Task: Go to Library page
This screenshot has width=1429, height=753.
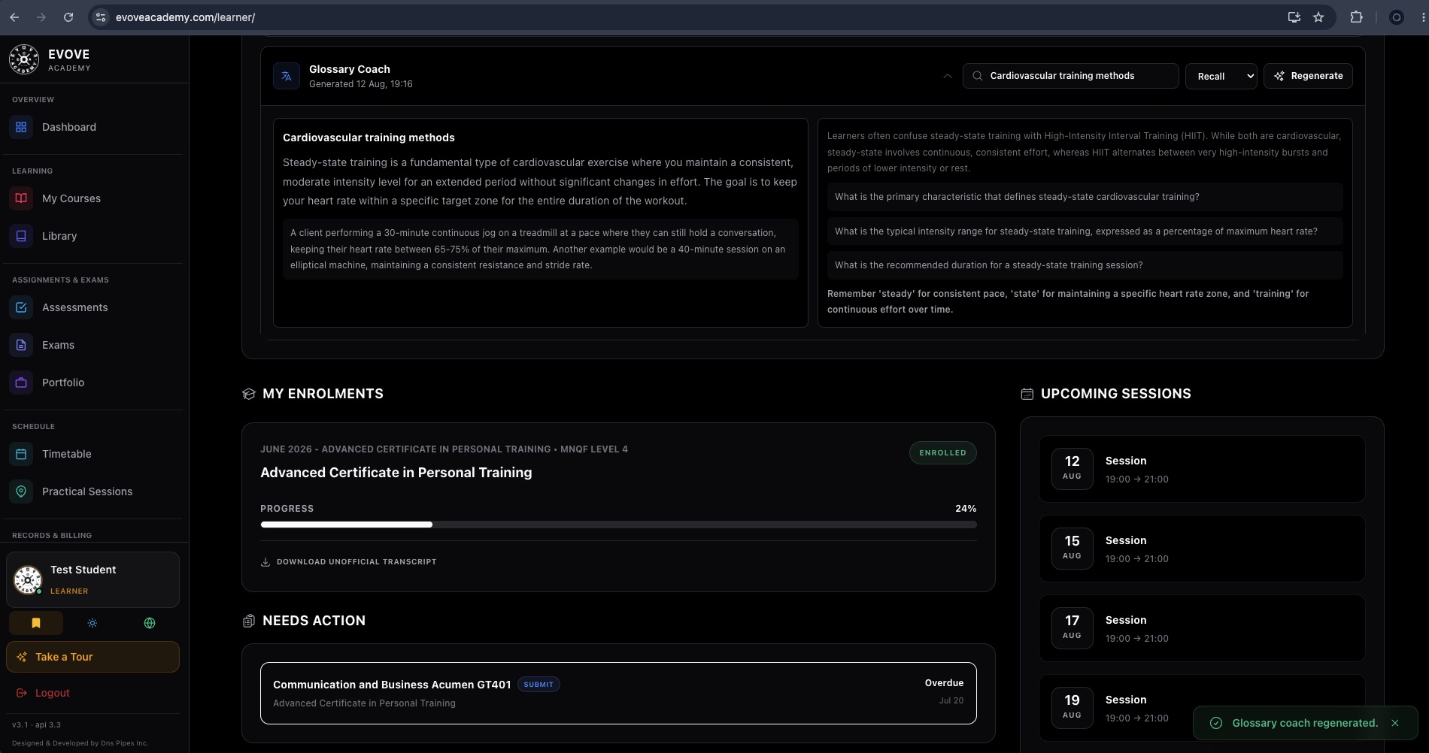Action: click(93, 236)
